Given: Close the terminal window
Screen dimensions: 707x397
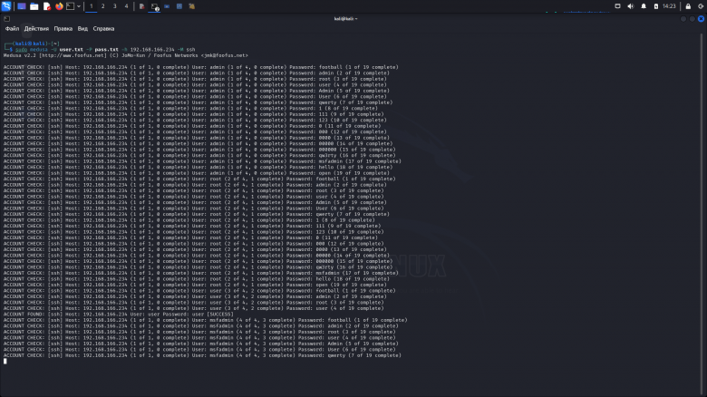Looking at the screenshot, I should (701, 18).
